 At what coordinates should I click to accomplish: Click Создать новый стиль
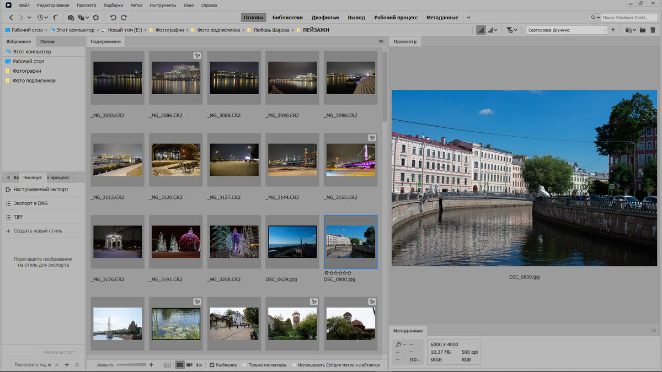point(38,231)
